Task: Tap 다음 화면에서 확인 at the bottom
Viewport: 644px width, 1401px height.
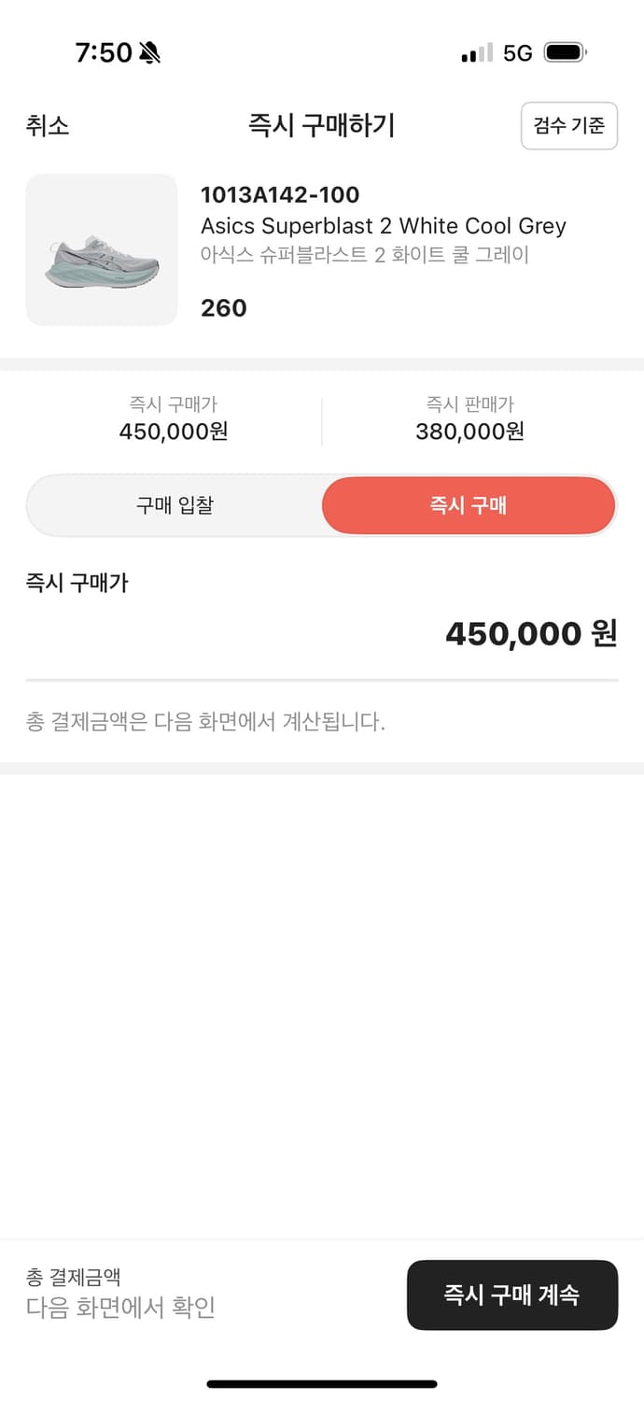Action: (x=120, y=1307)
